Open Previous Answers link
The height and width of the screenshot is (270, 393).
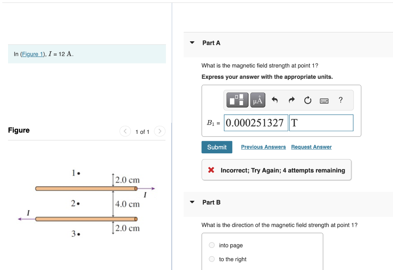[263, 147]
